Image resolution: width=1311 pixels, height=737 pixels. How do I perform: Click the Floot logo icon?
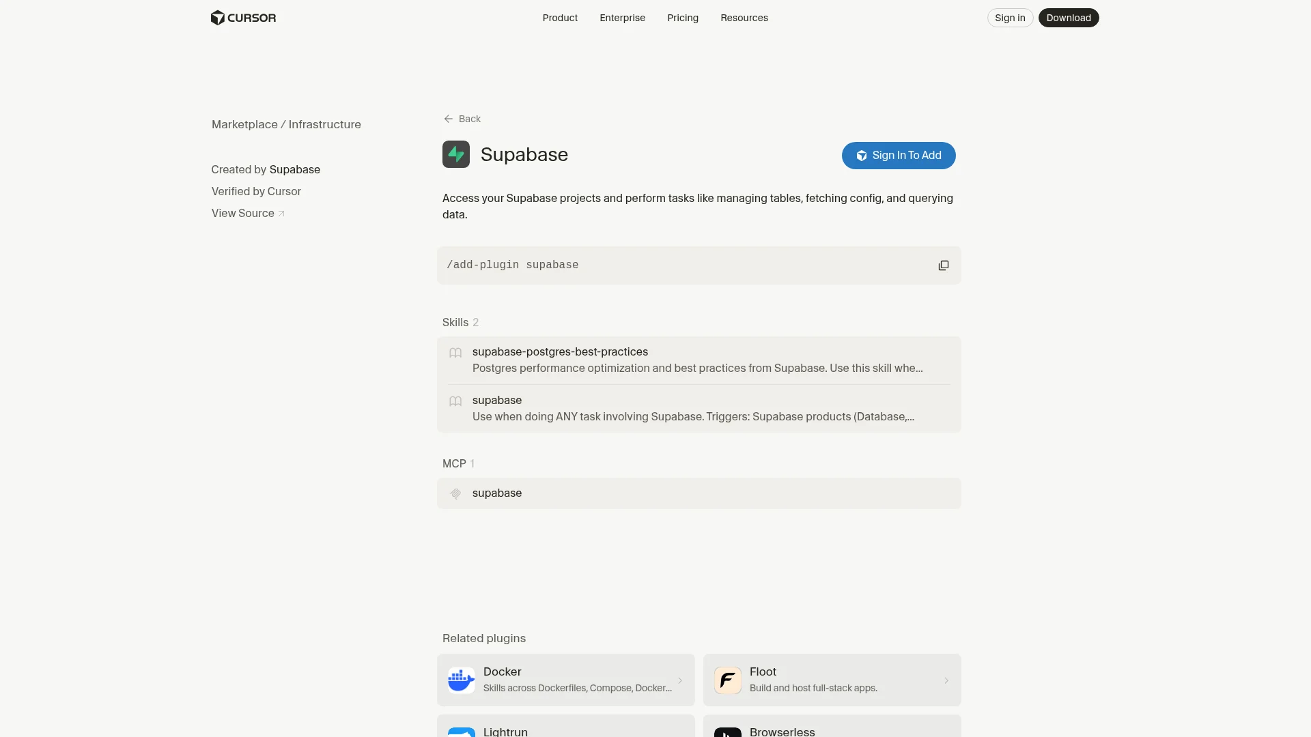(728, 680)
